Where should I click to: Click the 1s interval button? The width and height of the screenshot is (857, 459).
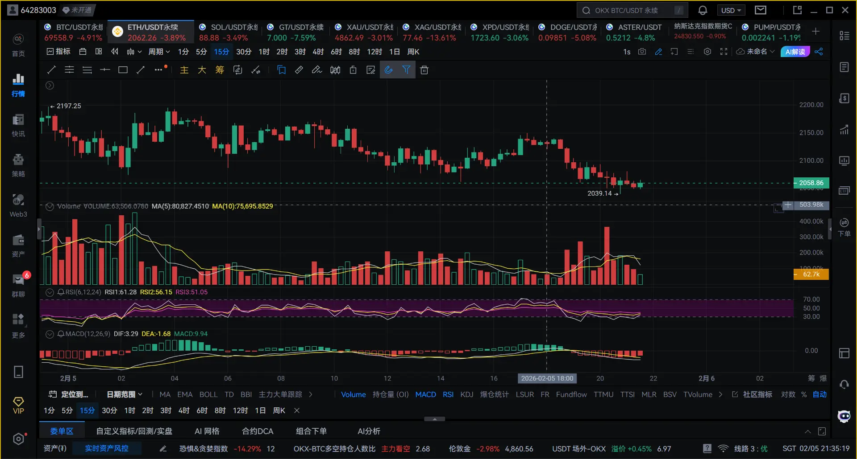[627, 52]
